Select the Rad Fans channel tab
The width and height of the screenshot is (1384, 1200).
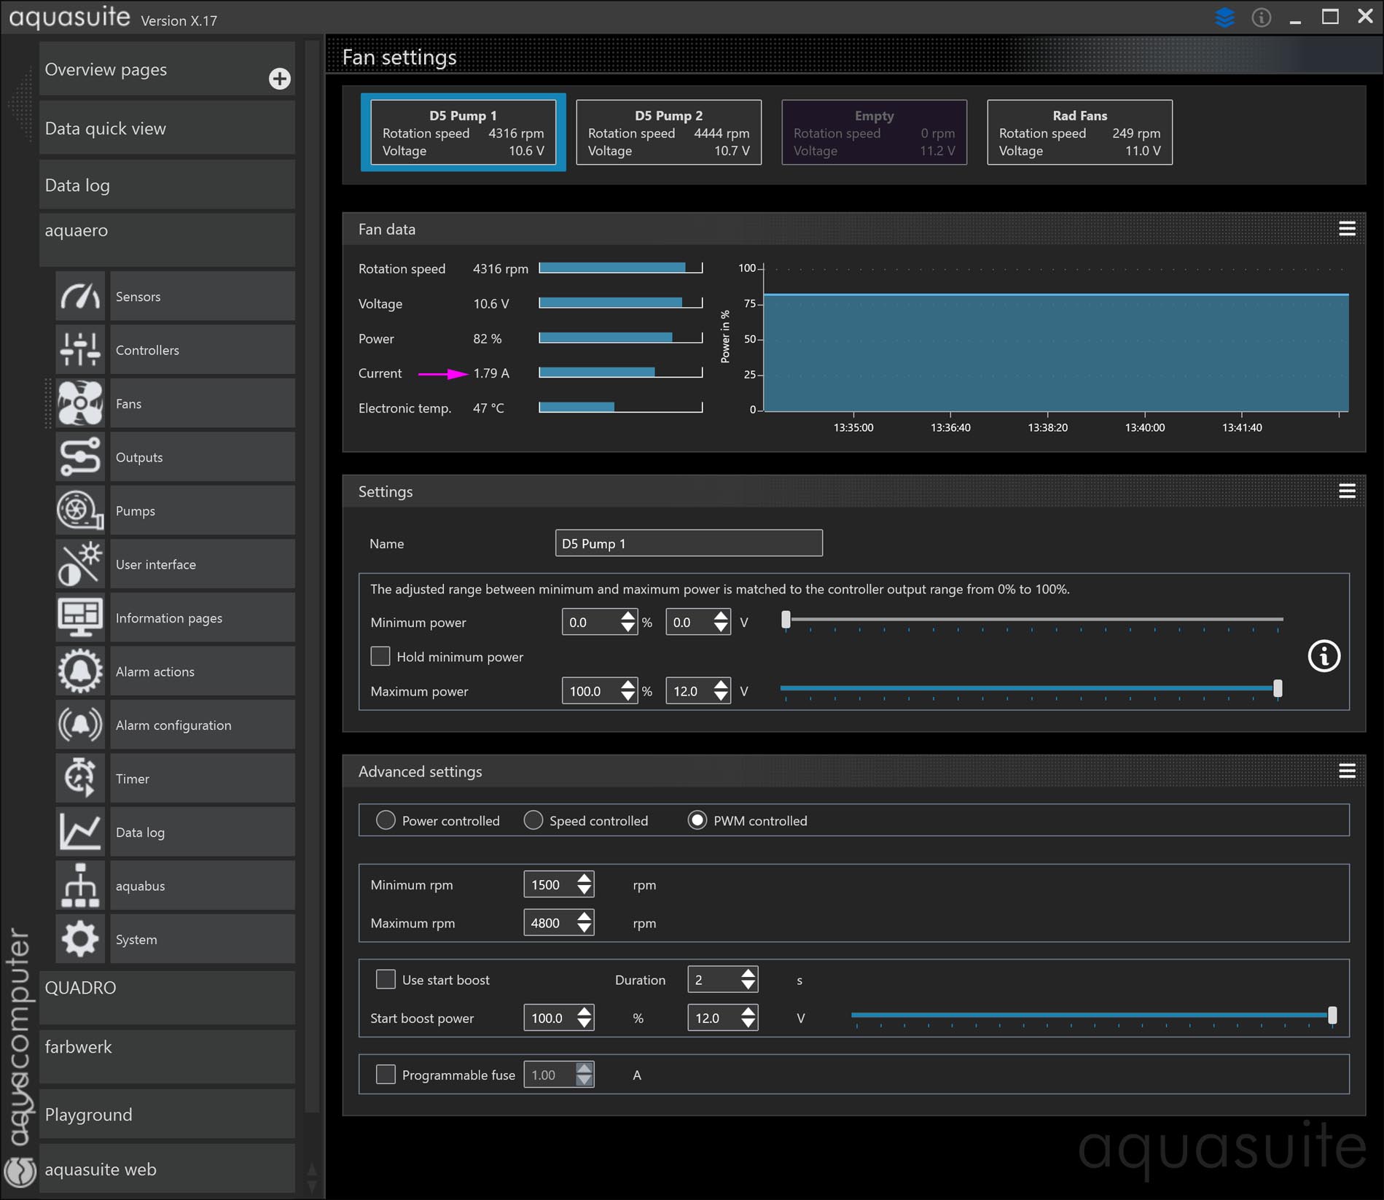[1079, 133]
